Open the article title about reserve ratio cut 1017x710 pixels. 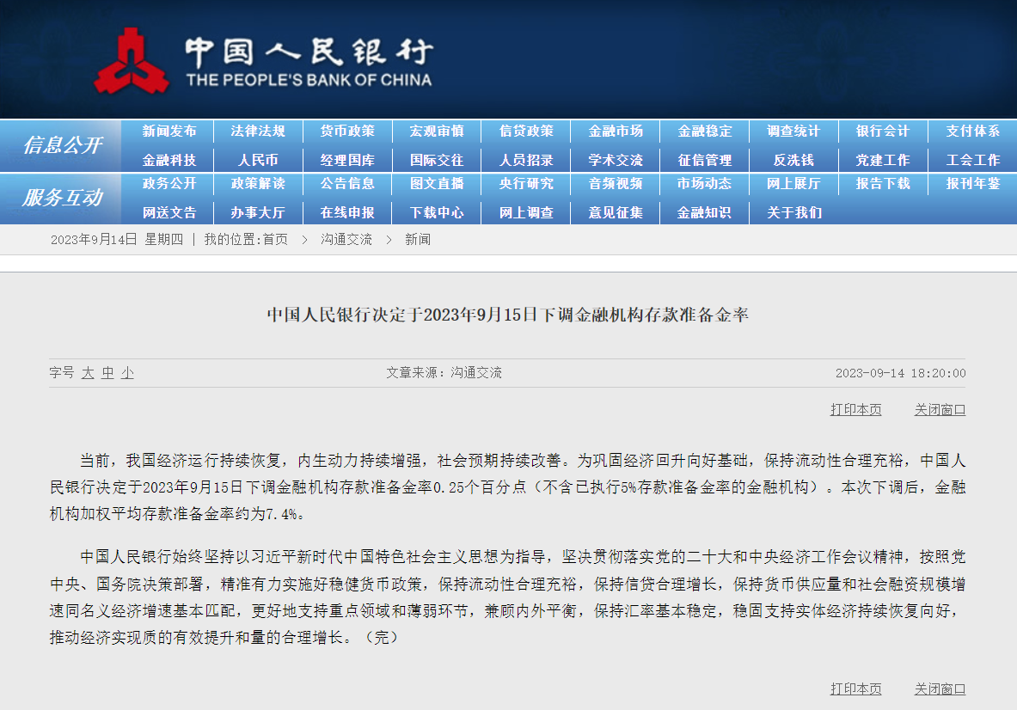[x=508, y=315]
